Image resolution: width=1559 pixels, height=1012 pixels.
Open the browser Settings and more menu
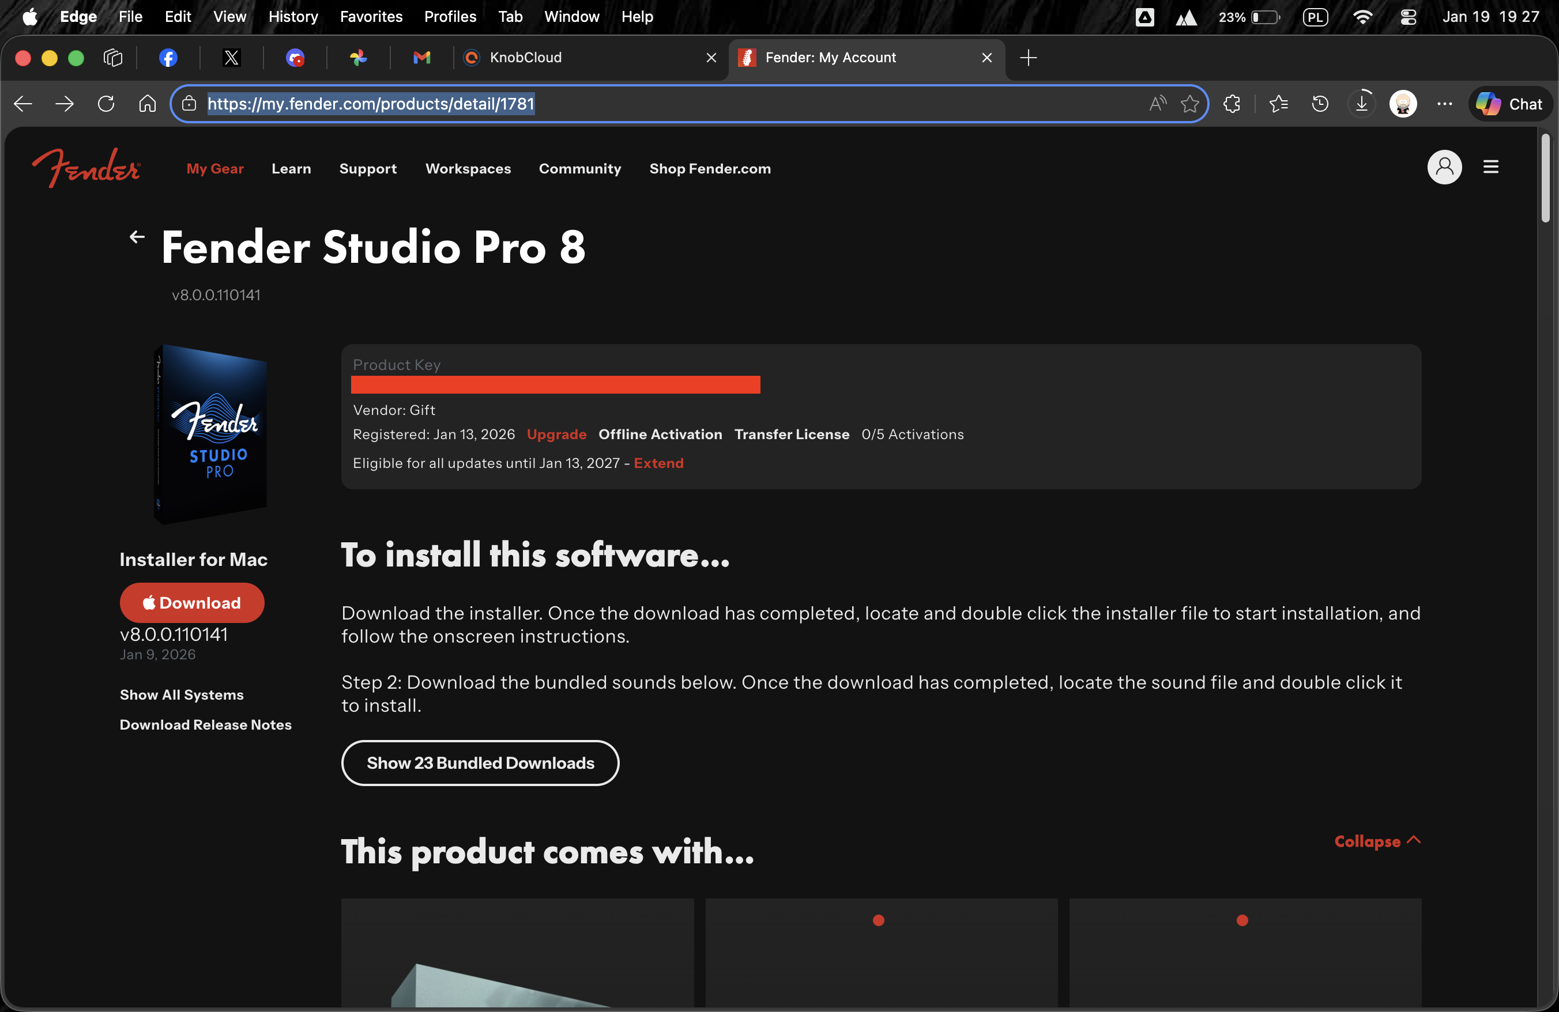(x=1444, y=103)
